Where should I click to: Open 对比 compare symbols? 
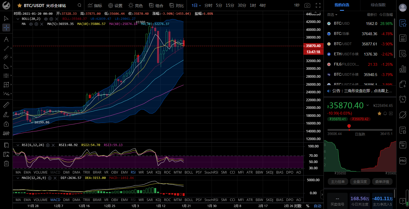177,5
